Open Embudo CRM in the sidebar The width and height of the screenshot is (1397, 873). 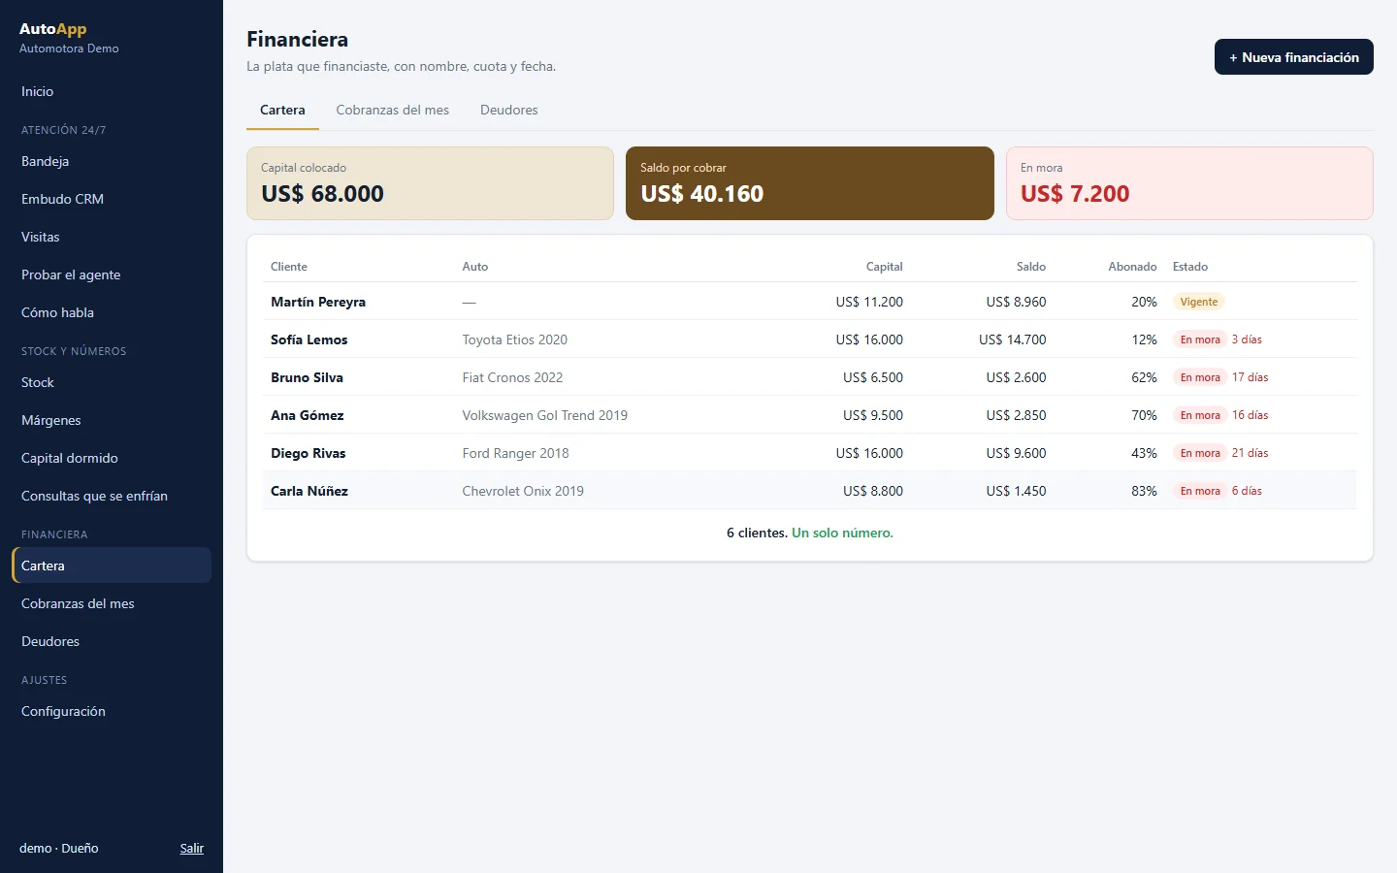(x=112, y=199)
